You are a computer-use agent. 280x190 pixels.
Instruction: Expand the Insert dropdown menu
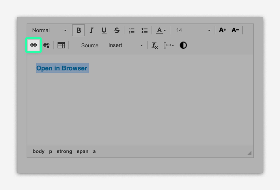(126, 45)
